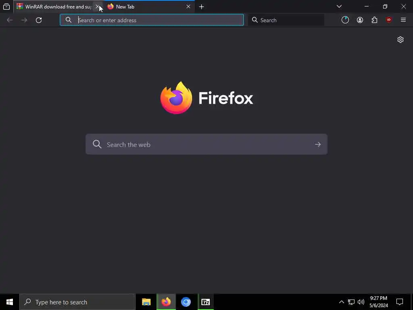
Task: Close the New Tab tab
Action: pyautogui.click(x=188, y=6)
